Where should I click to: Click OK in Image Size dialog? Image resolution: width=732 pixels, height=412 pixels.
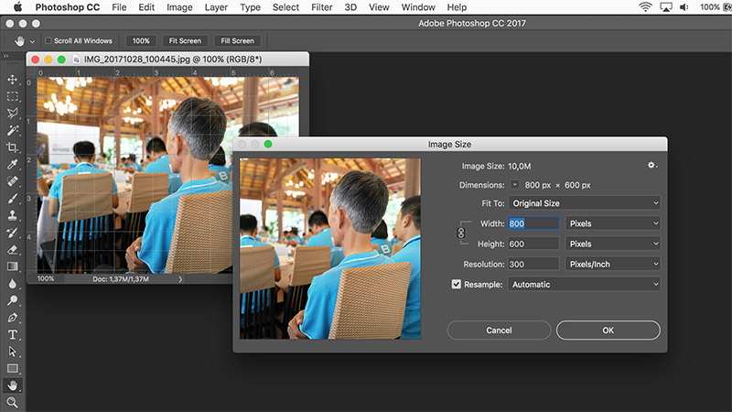(608, 330)
